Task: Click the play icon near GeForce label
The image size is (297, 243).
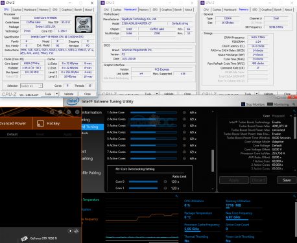Action: pos(70,231)
